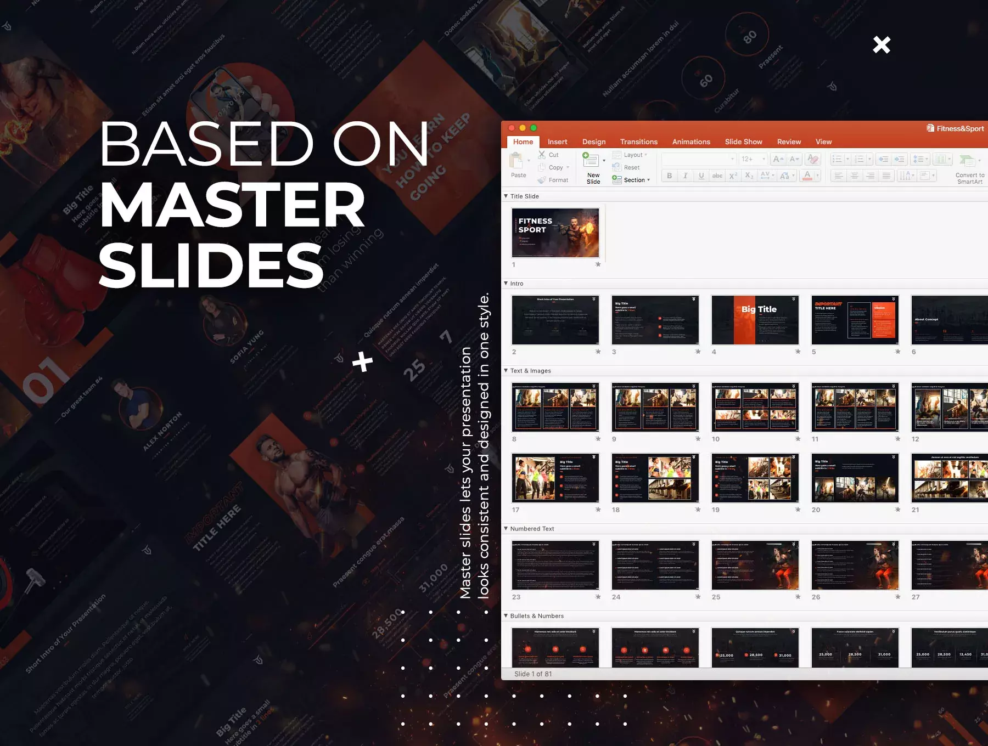The image size is (988, 746).
Task: Open the Review tab
Action: [789, 142]
